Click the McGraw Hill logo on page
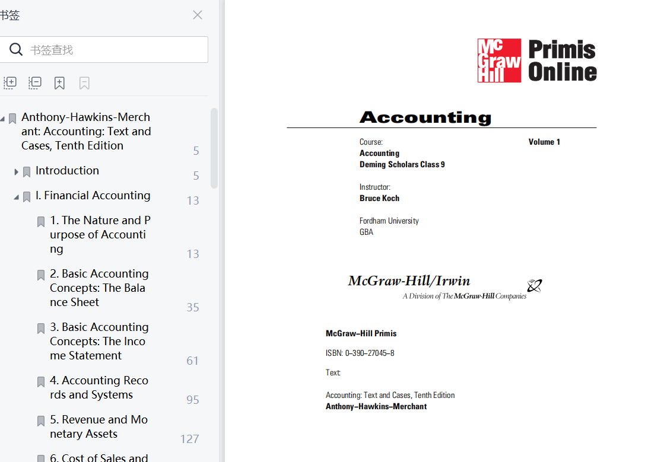The width and height of the screenshot is (648, 462). coord(499,60)
